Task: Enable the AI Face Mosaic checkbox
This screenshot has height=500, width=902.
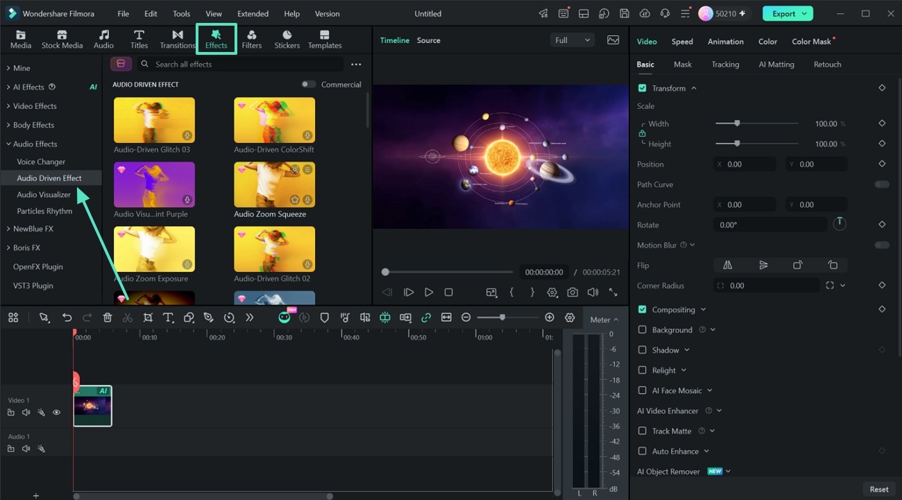Action: [643, 390]
